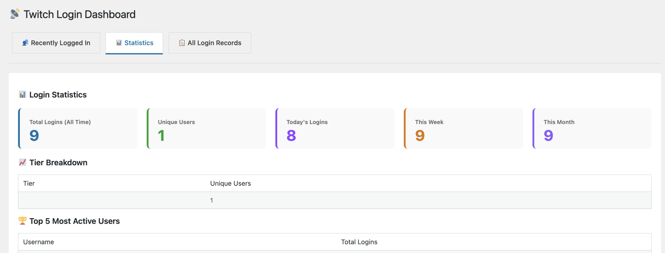Select the Total Logins (All Time) label
Screen dimensions: 665x253
60,122
